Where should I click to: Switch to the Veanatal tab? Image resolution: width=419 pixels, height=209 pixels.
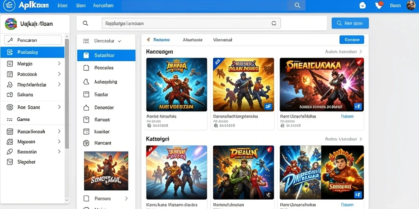tap(223, 40)
